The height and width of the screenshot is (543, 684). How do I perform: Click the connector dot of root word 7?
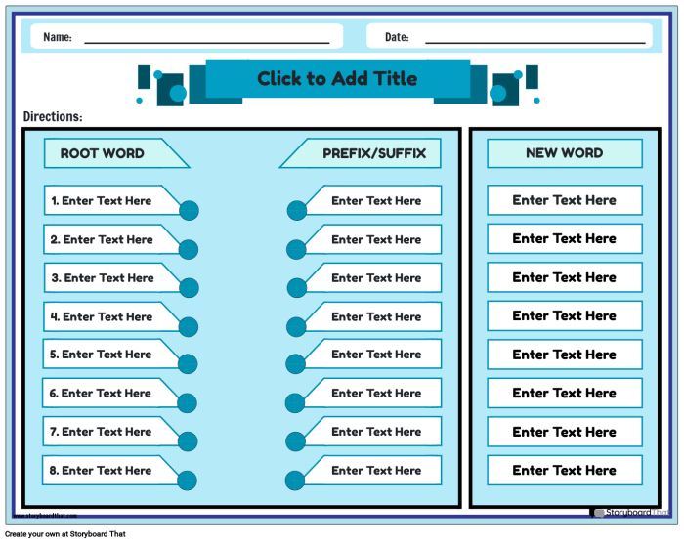[x=188, y=441]
